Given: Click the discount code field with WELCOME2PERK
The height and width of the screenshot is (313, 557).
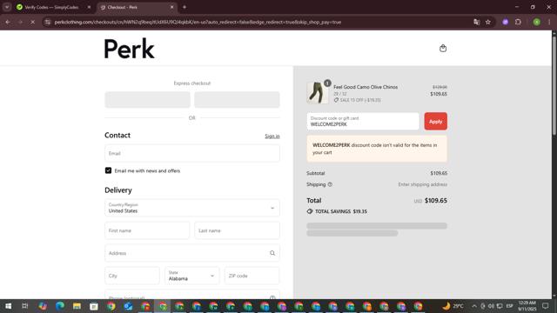Looking at the screenshot, I should tap(363, 122).
